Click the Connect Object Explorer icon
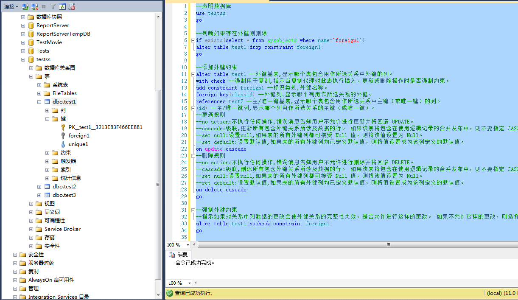Image resolution: width=518 pixels, height=300 pixels. point(25,6)
